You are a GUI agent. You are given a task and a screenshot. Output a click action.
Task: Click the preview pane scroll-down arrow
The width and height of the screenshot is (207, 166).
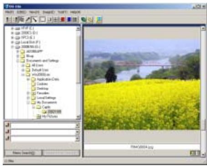[x=203, y=155]
